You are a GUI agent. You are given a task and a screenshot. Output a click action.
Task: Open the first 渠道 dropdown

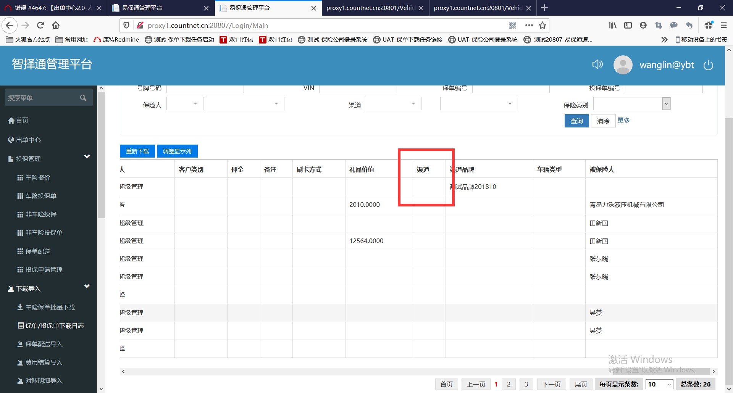point(393,104)
